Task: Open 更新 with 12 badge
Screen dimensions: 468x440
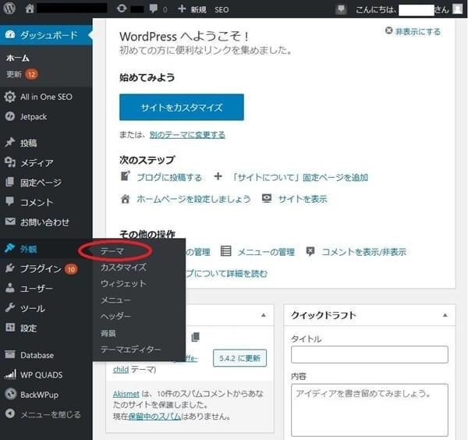Action: [22, 74]
